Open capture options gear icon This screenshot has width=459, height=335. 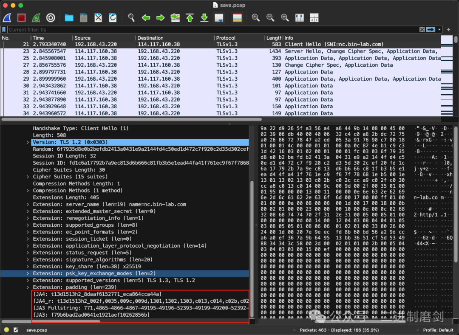[x=51, y=18]
